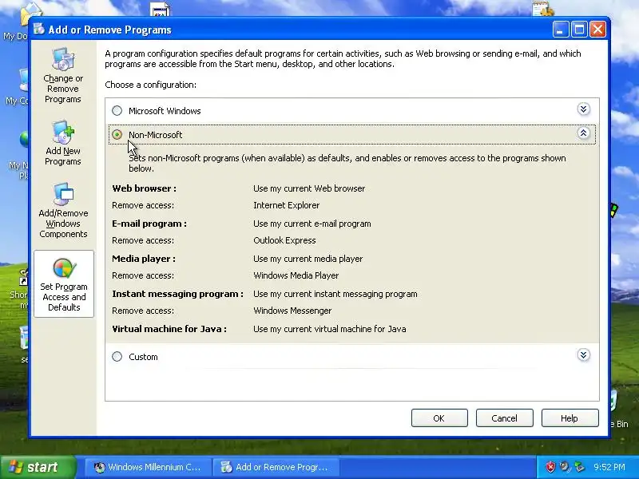Screen dimensions: 639x479
Task: Select the Non-Microsoft configuration radio button
Action: (117, 134)
